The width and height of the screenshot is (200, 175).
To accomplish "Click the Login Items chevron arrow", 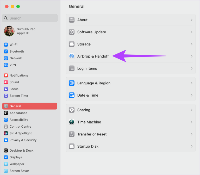I will 192,68.
